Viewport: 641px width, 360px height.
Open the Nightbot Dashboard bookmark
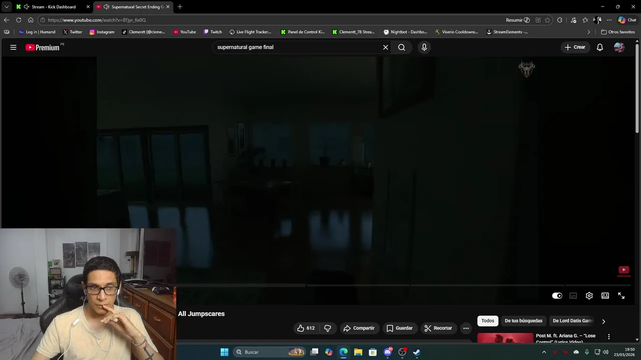click(405, 32)
